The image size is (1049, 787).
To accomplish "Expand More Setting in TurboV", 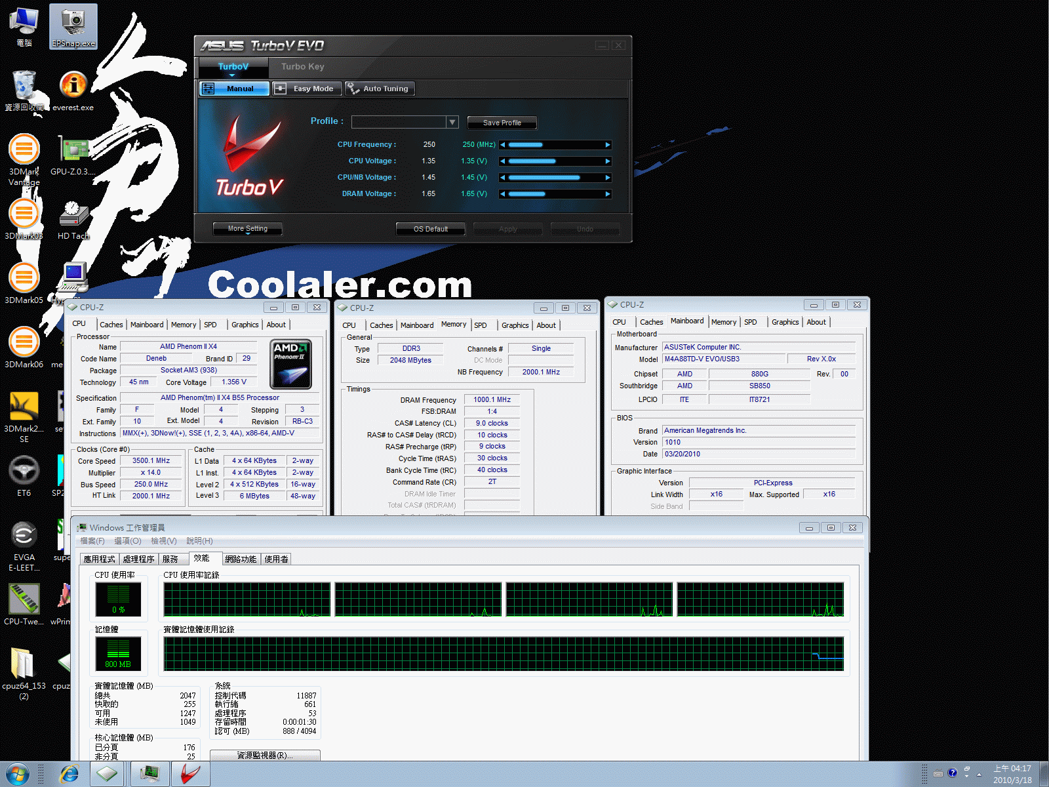I will pyautogui.click(x=248, y=229).
